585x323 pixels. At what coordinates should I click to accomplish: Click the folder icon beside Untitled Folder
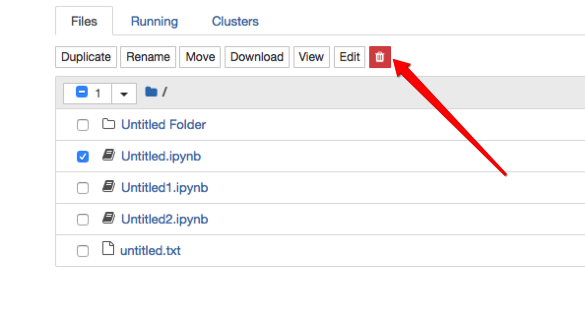click(x=107, y=125)
